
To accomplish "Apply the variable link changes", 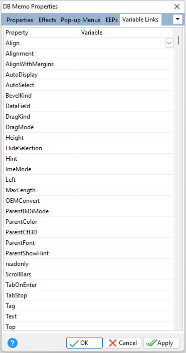I will click(x=161, y=343).
